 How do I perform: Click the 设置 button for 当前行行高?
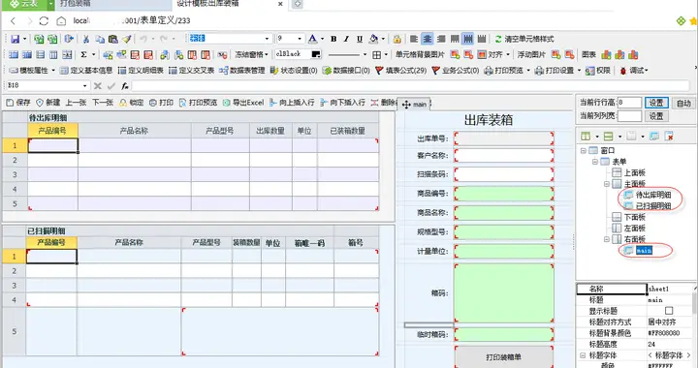pos(656,103)
